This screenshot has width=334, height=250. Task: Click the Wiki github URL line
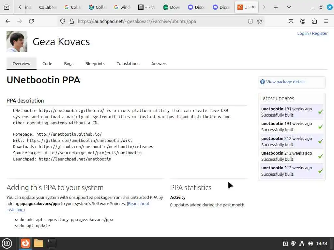tap(72, 141)
